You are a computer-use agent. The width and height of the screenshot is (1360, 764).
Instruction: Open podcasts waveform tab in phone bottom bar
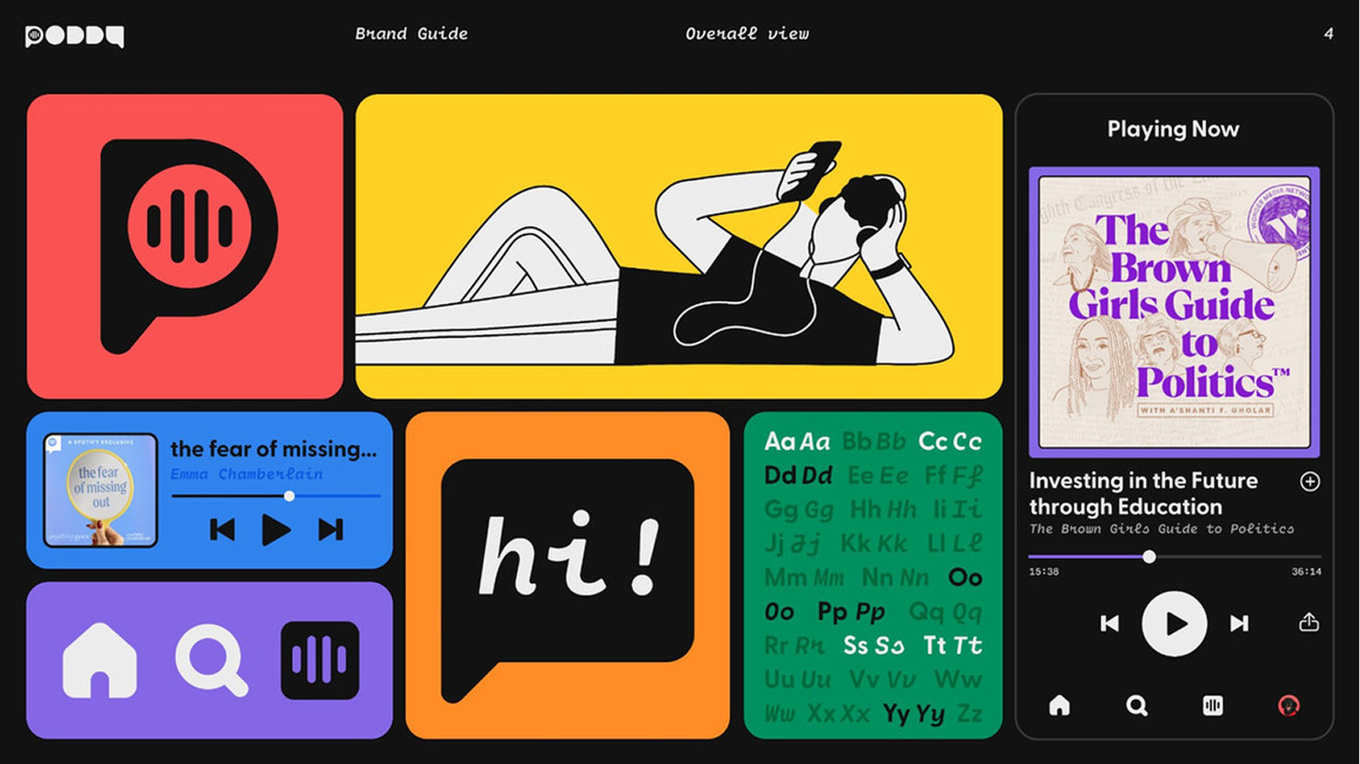(1213, 705)
